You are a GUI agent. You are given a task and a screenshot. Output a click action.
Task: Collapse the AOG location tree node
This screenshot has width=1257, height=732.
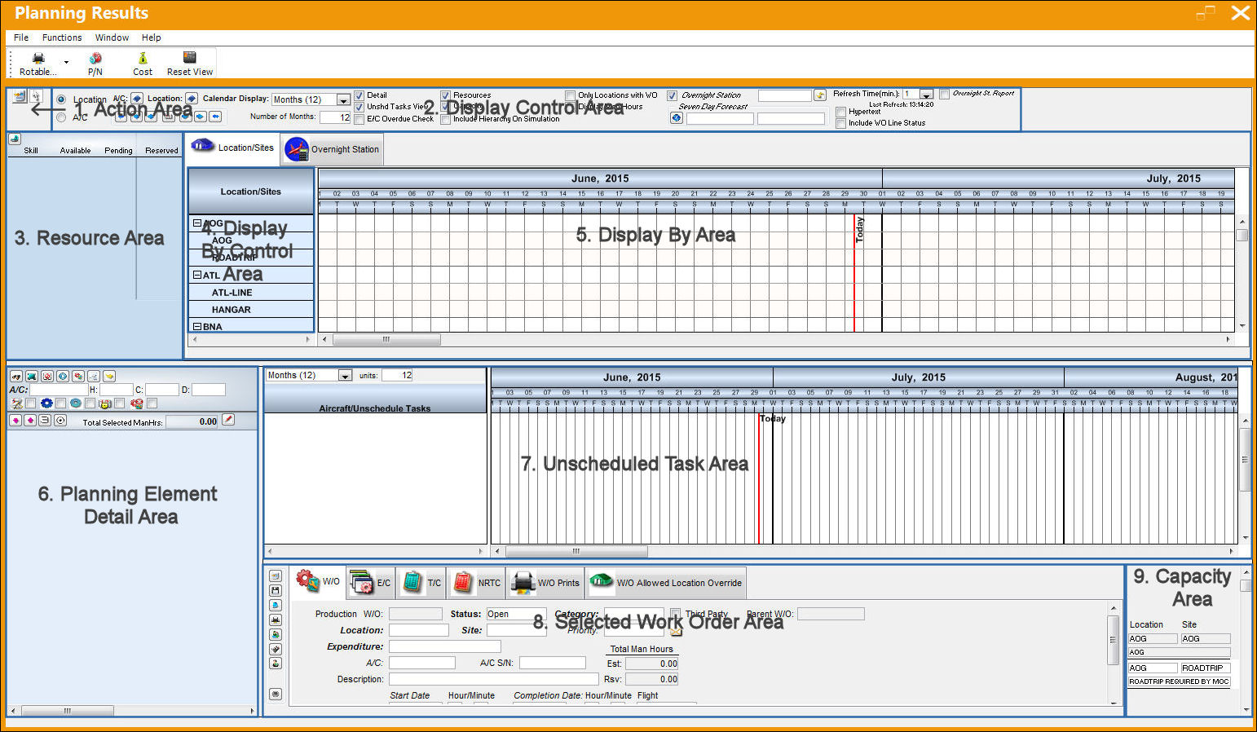196,223
